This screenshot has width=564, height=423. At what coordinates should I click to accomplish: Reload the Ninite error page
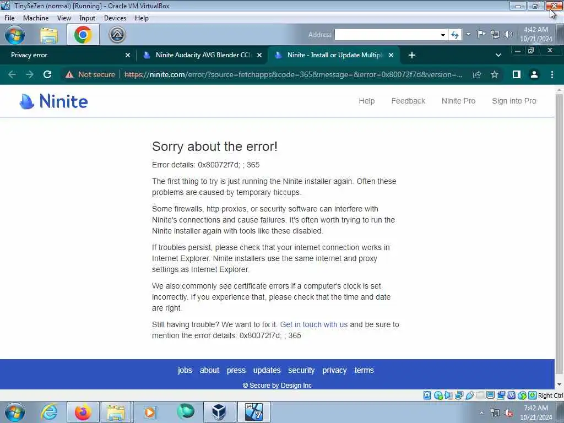pyautogui.click(x=47, y=74)
